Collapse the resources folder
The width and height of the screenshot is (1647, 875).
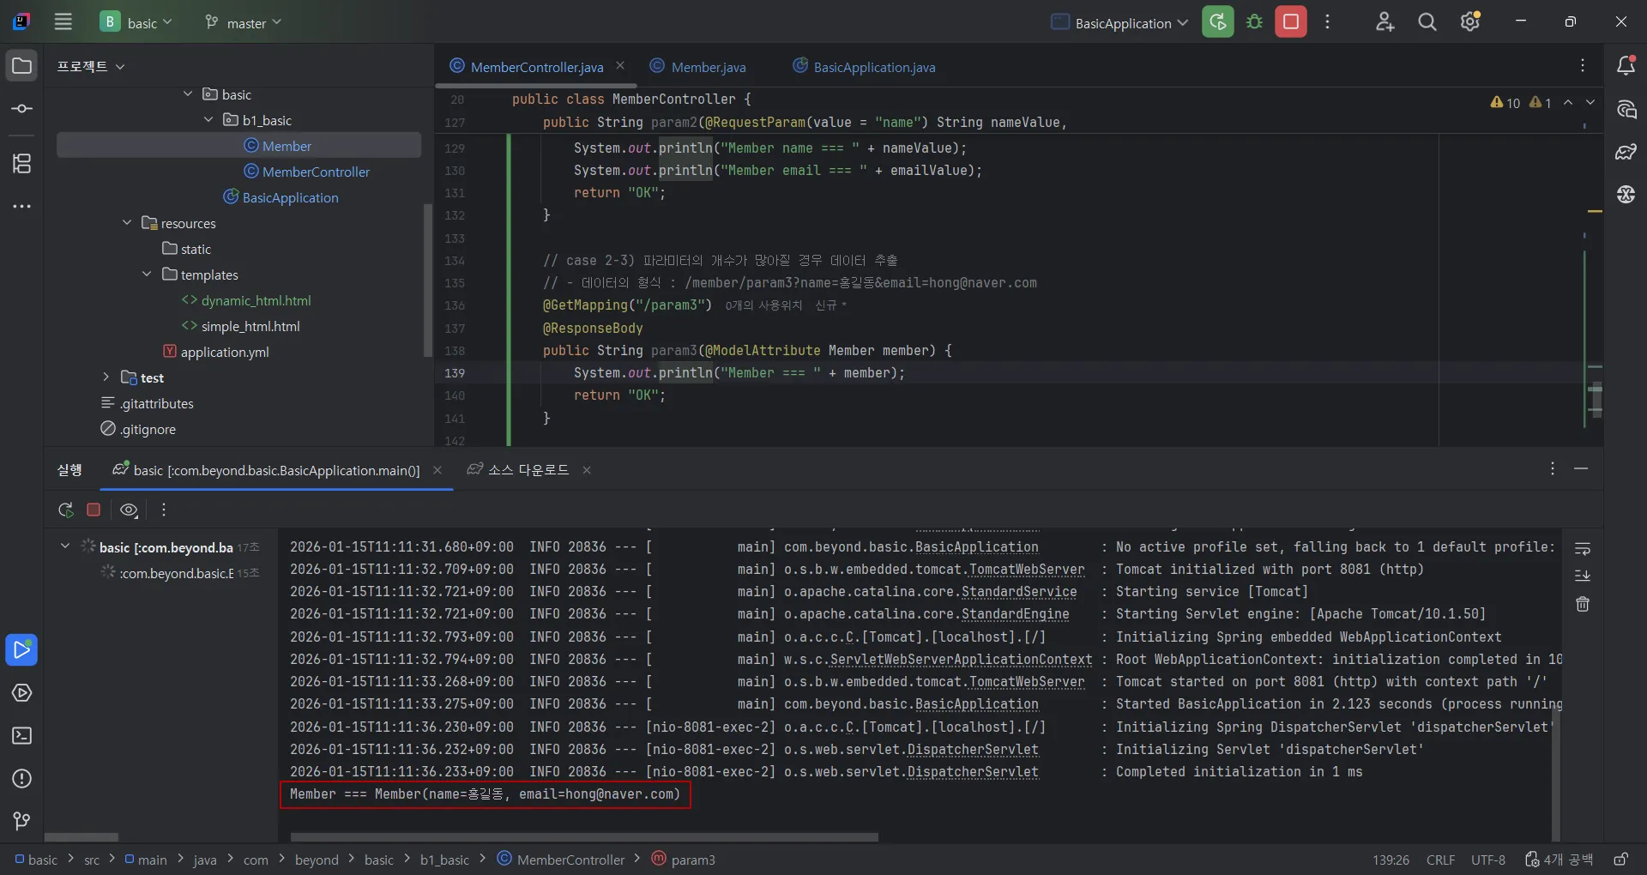(x=127, y=223)
